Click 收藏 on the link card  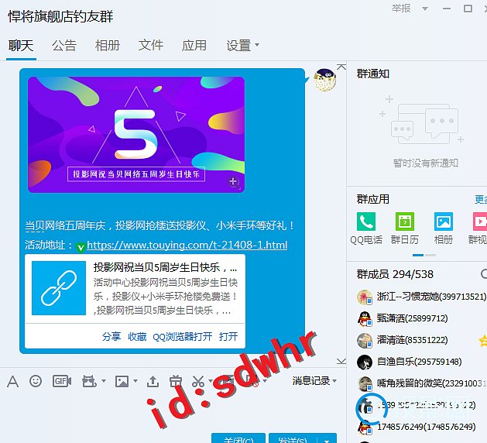point(137,336)
